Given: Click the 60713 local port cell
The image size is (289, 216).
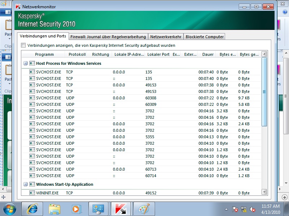Looking at the screenshot, I should pos(151,169).
